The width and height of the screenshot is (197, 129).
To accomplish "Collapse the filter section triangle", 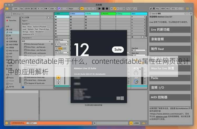I will tap(23, 17).
